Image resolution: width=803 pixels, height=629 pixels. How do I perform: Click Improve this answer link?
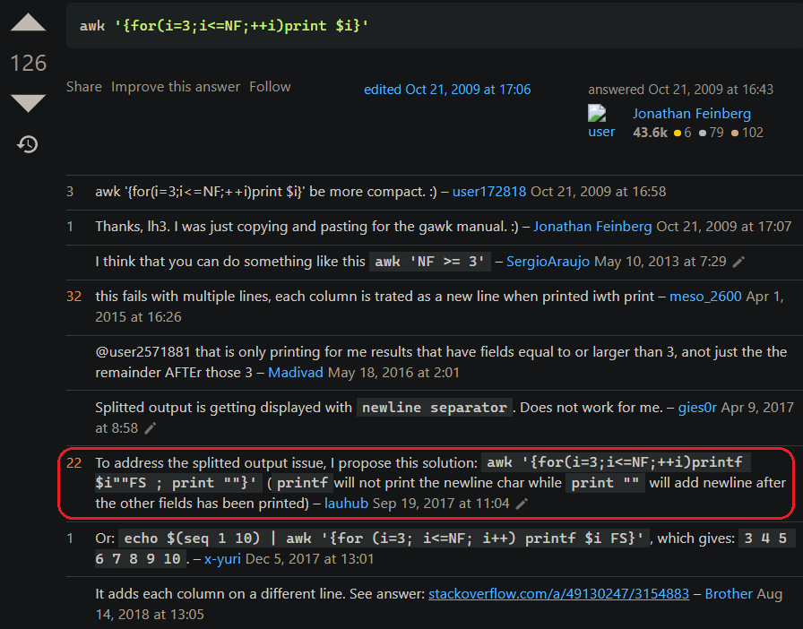point(176,87)
